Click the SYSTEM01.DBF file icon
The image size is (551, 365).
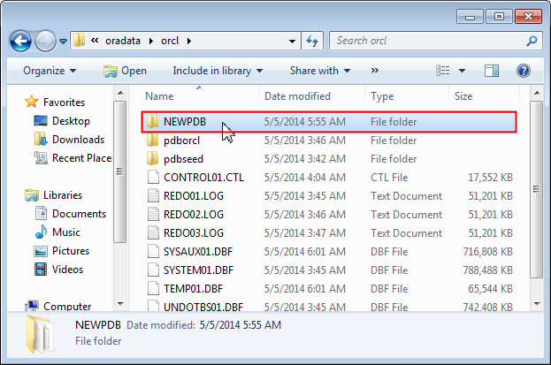click(x=153, y=270)
